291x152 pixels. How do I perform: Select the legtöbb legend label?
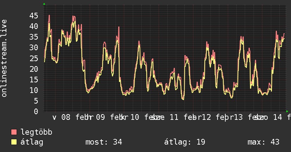(x=36, y=132)
